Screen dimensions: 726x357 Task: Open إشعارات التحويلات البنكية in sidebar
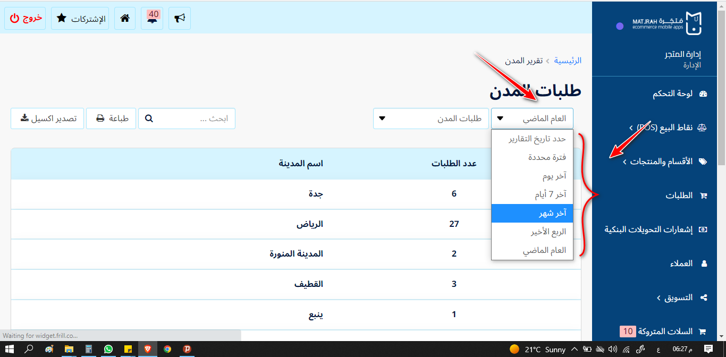tap(648, 229)
